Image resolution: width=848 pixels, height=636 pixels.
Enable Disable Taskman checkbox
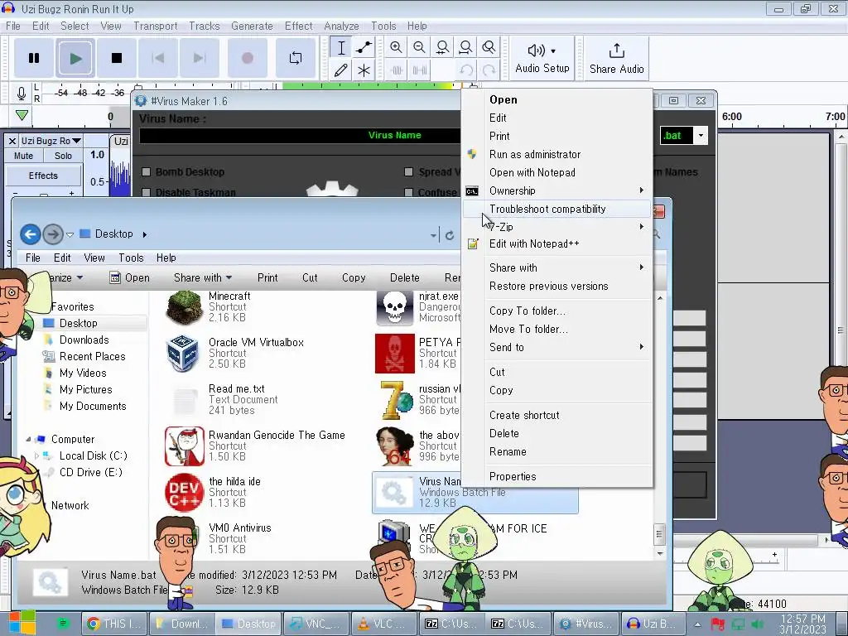pyautogui.click(x=146, y=192)
